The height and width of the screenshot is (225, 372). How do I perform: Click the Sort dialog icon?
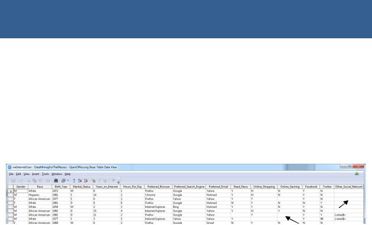(74, 181)
